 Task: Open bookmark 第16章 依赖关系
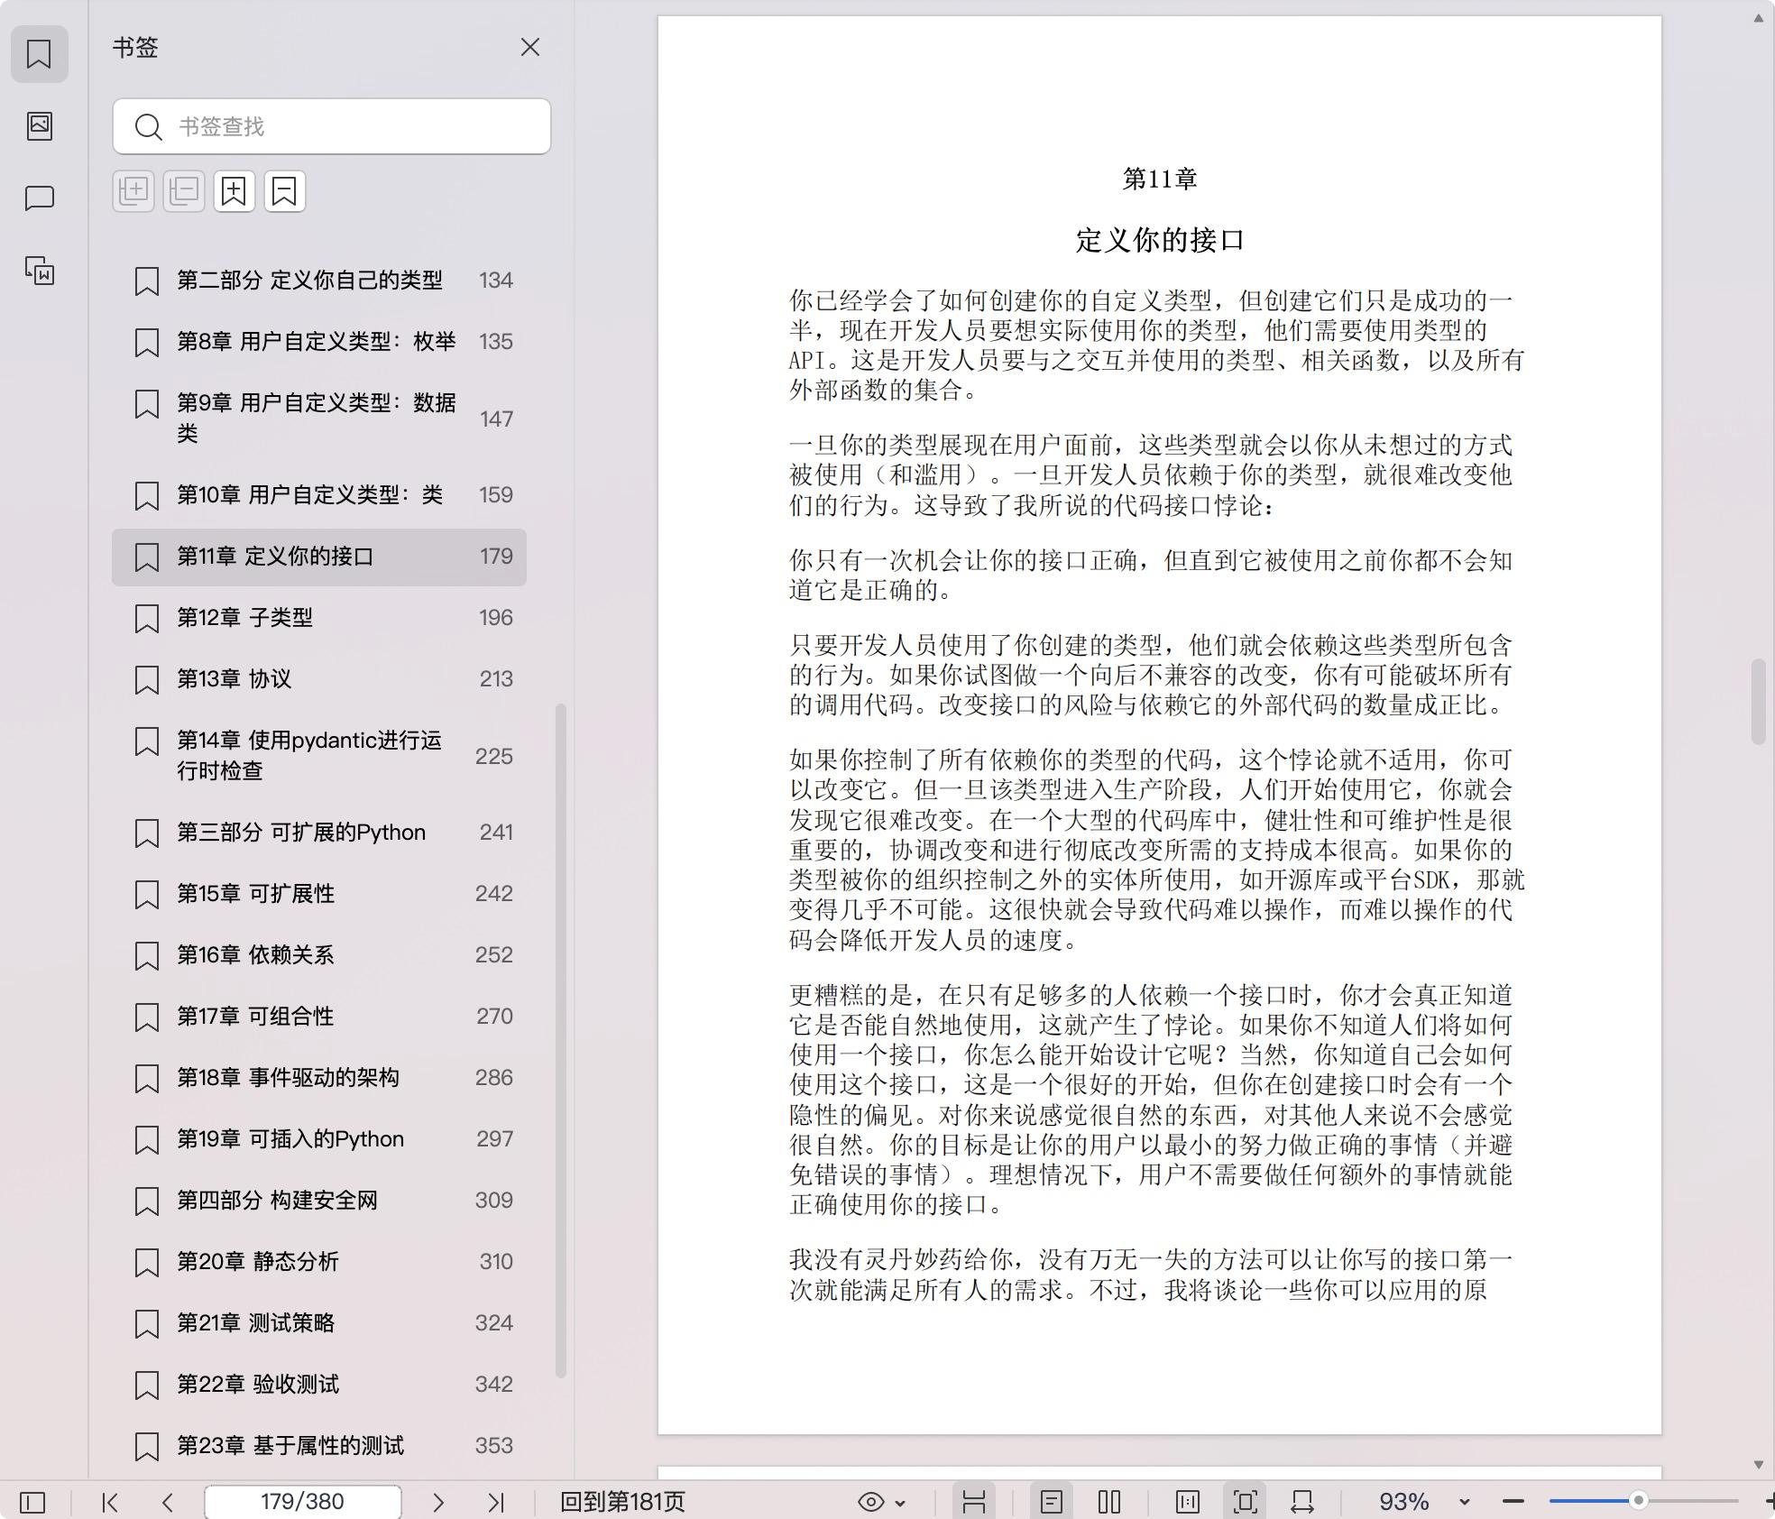pos(319,955)
